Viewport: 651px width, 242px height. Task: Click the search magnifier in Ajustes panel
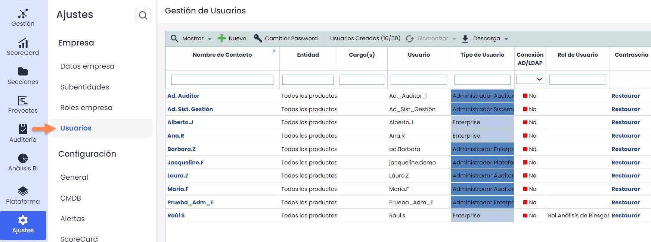(x=143, y=15)
